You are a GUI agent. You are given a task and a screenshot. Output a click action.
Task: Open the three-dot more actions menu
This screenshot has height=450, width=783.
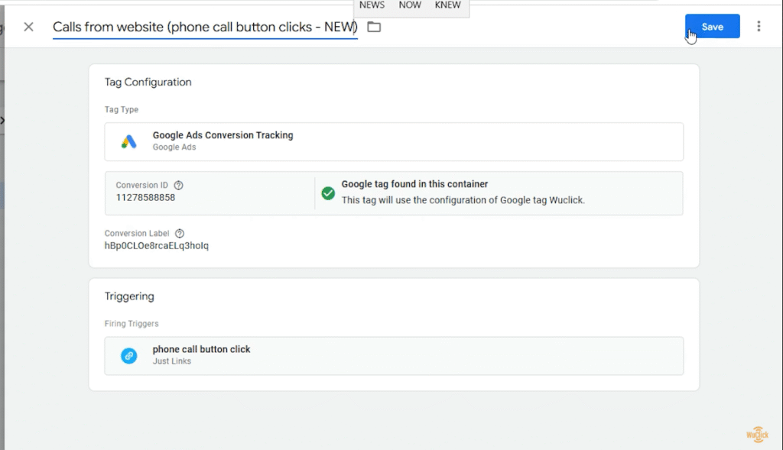759,27
